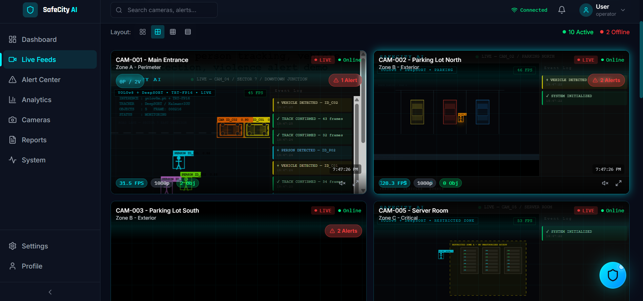643x301 pixels.
Task: View the 2 Alerts badge on CAM-003
Action: (x=343, y=231)
